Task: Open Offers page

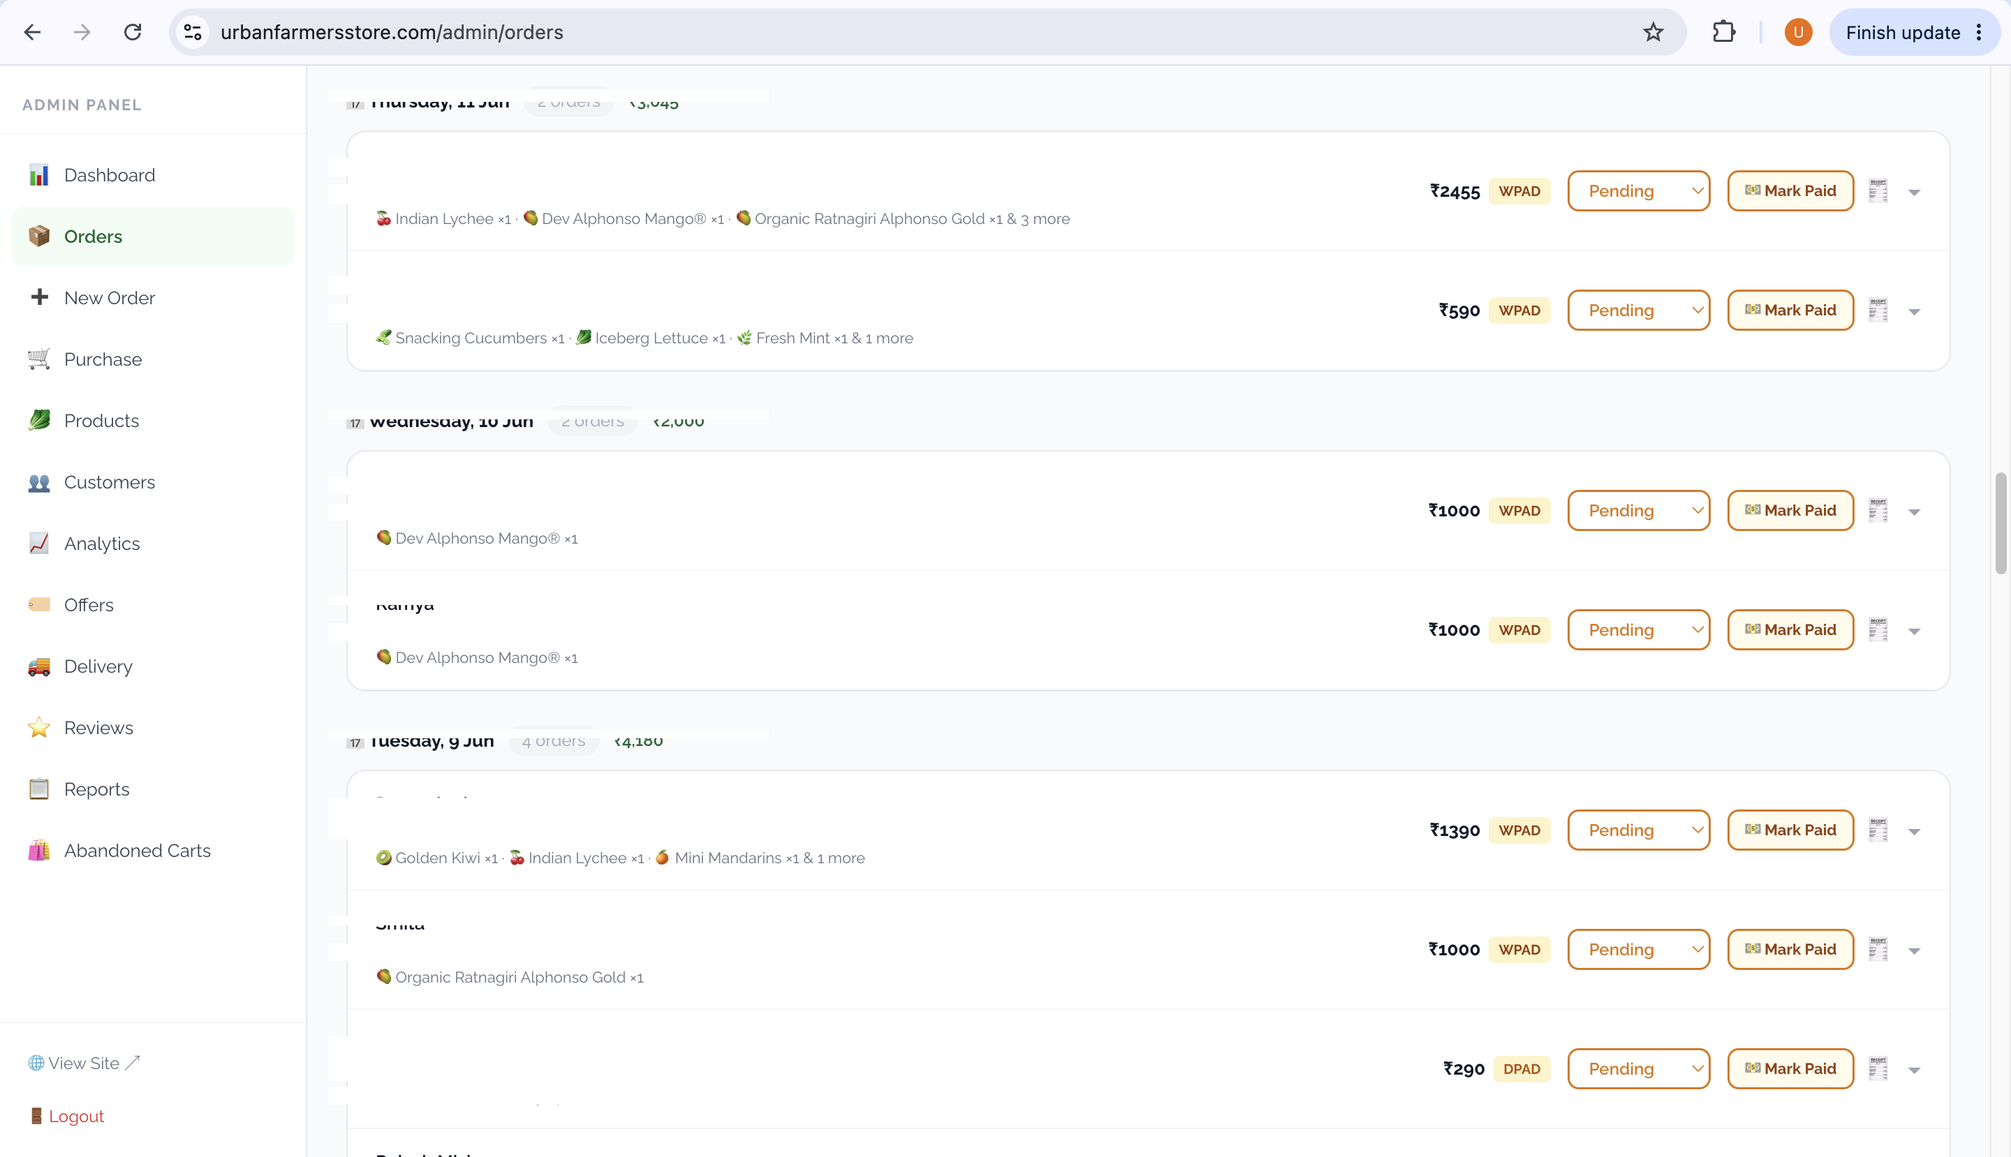Action: tap(153, 605)
